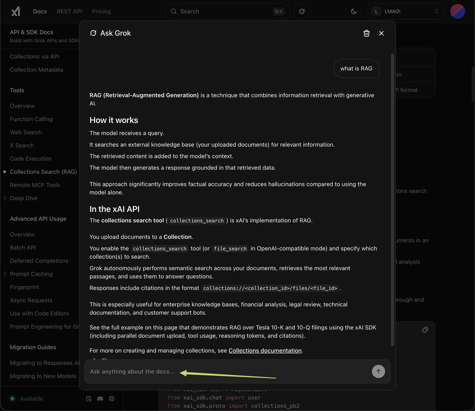Open the user avatar menu
The width and height of the screenshot is (475, 411).
[x=458, y=11]
